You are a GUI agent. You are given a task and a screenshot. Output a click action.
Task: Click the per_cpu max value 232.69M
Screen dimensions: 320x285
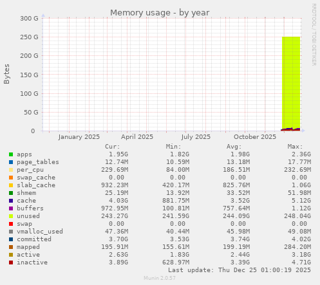[297, 170]
